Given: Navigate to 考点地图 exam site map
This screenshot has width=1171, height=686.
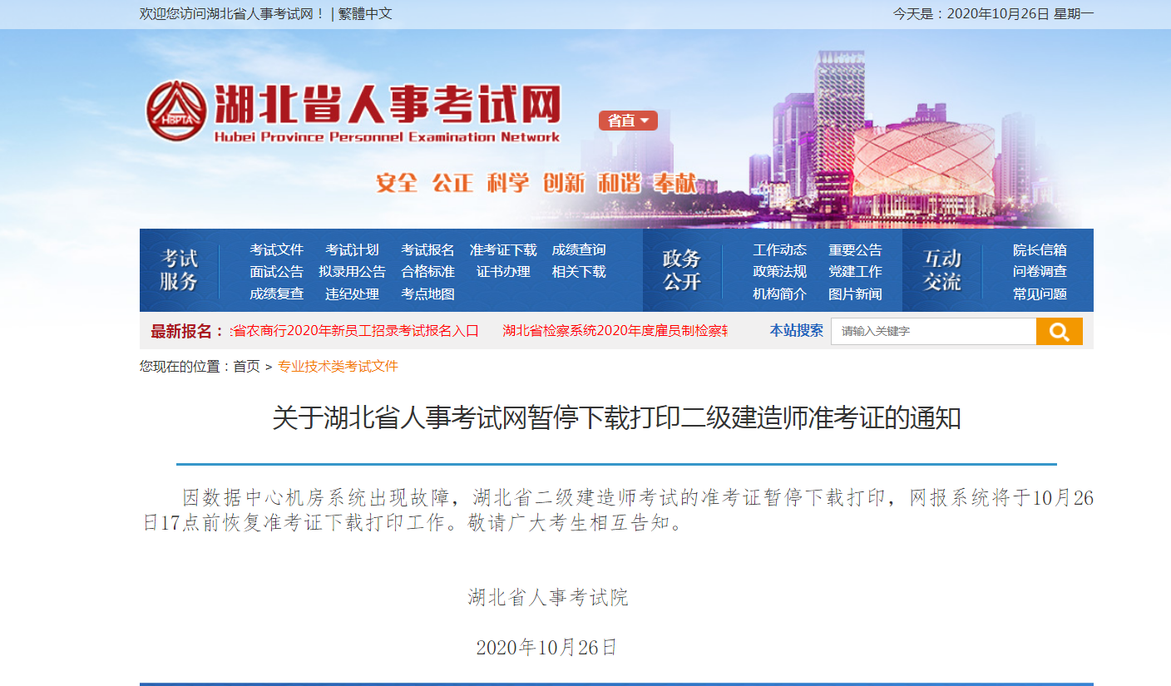Looking at the screenshot, I should point(427,294).
